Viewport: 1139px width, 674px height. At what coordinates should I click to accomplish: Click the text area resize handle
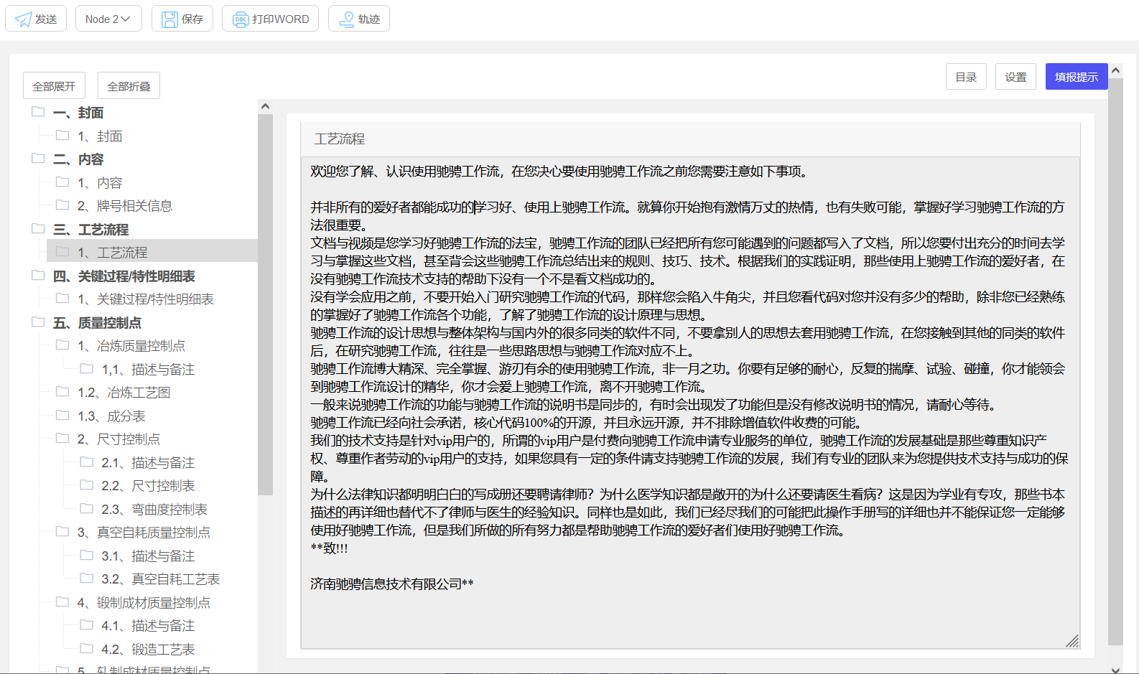[1072, 641]
